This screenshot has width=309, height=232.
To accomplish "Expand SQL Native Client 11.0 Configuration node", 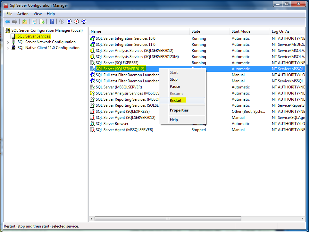I will 8,48.
